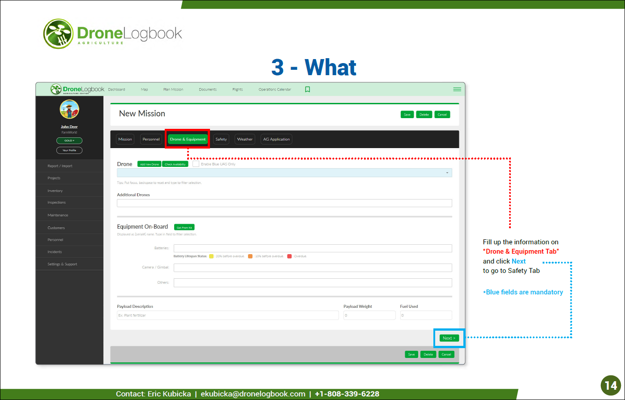Screen dimensions: 625x400
Task: Click red Overdue status swatch
Action: (x=289, y=256)
